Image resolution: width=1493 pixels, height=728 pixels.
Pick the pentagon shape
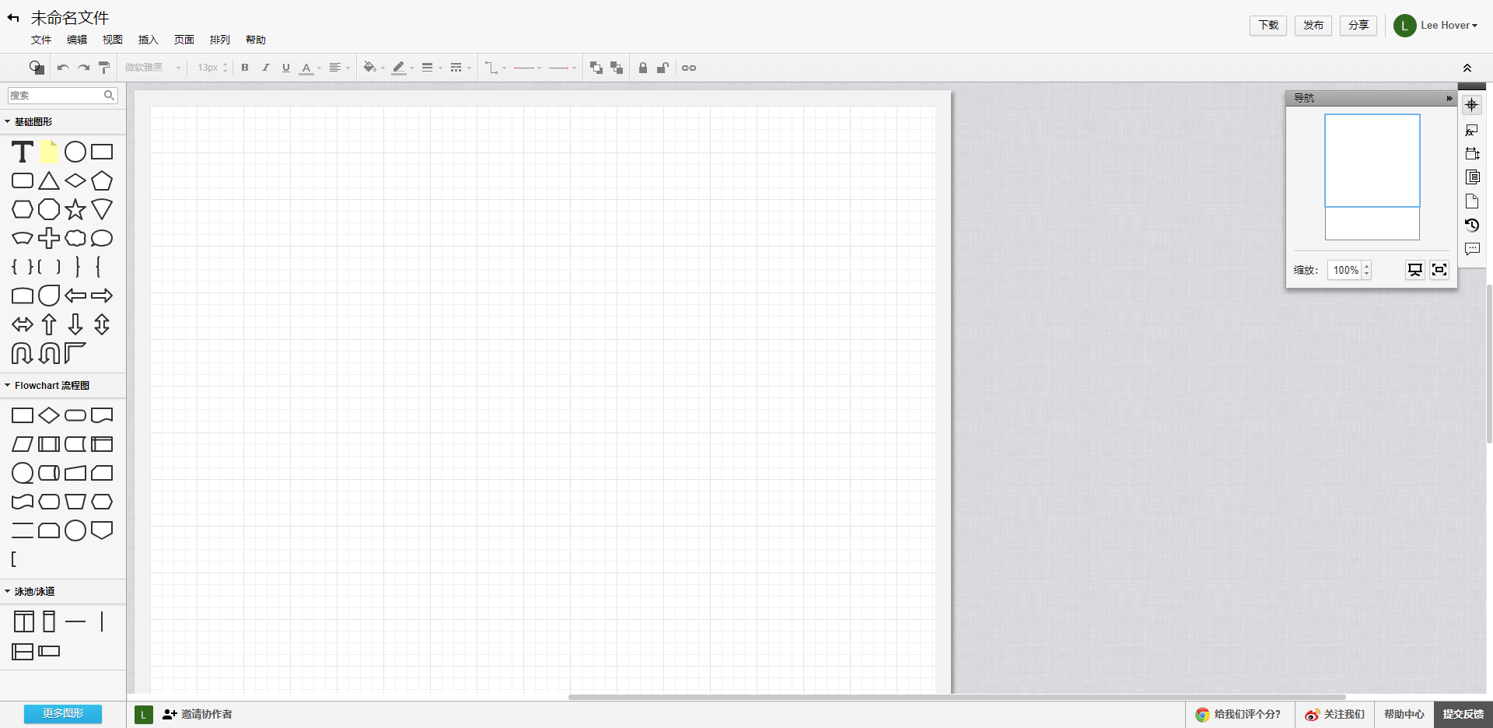pos(102,180)
